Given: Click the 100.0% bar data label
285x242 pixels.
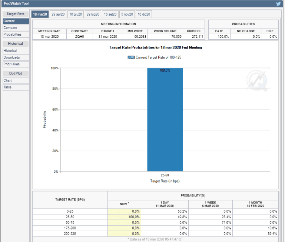Looking at the screenshot, I should 165,70.
